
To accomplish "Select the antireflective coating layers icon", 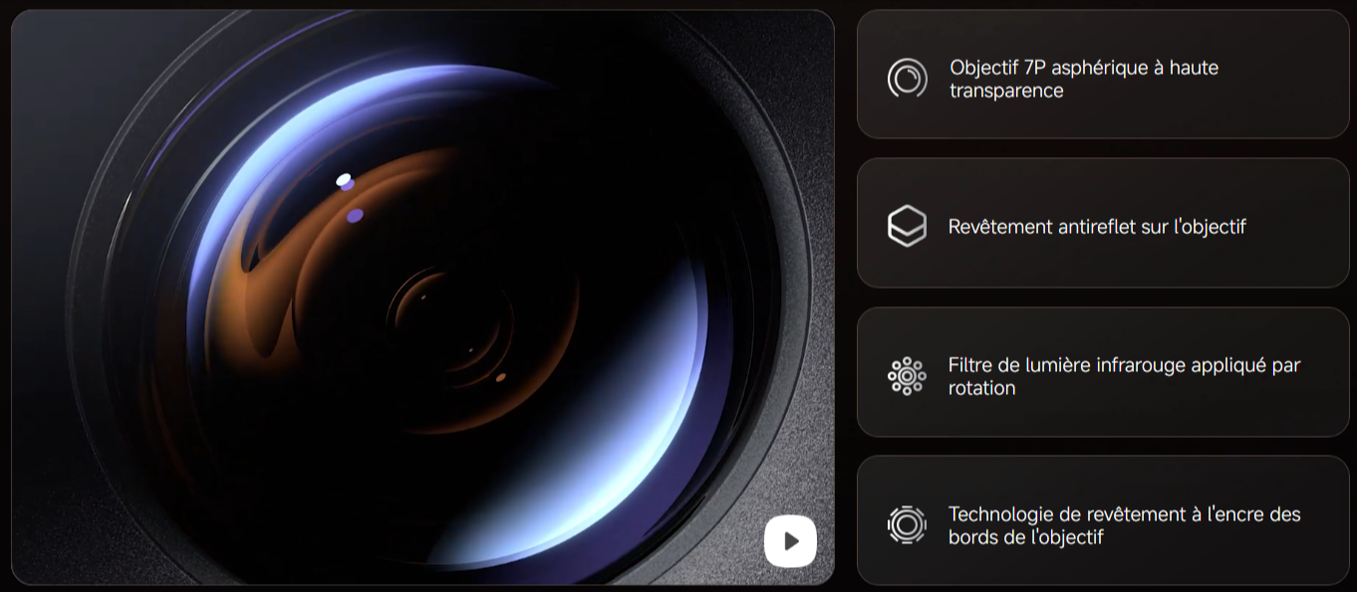I will point(907,227).
